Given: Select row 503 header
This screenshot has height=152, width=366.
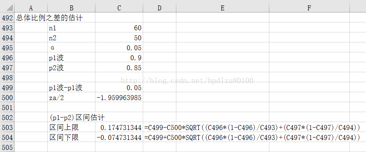Looking at the screenshot, I should coord(7,127).
